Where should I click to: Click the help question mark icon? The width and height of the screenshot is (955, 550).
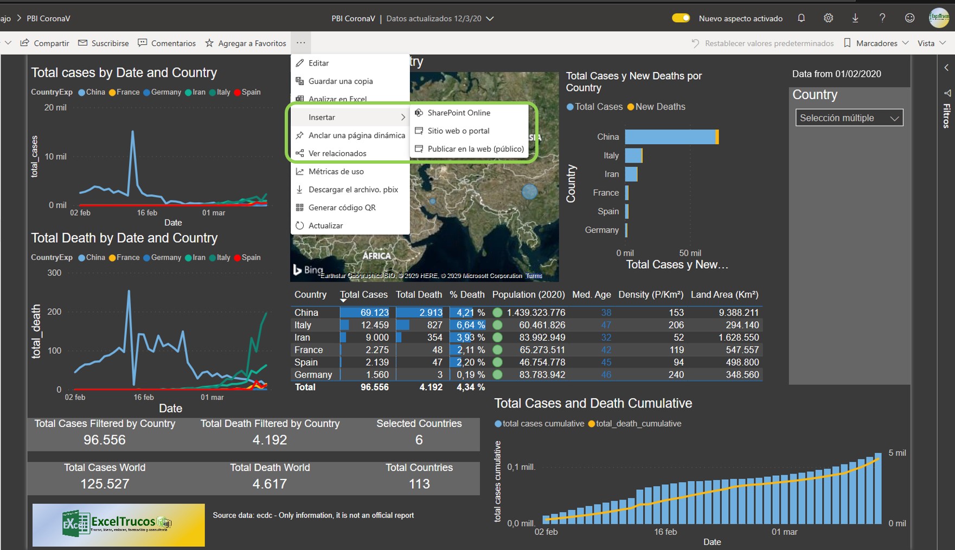click(x=882, y=18)
